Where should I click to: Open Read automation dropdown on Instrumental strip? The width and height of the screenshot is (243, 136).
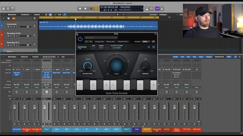[x=17, y=87]
